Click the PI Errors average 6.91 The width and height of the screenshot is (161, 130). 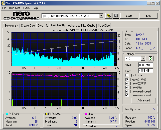[x=35, y=118]
